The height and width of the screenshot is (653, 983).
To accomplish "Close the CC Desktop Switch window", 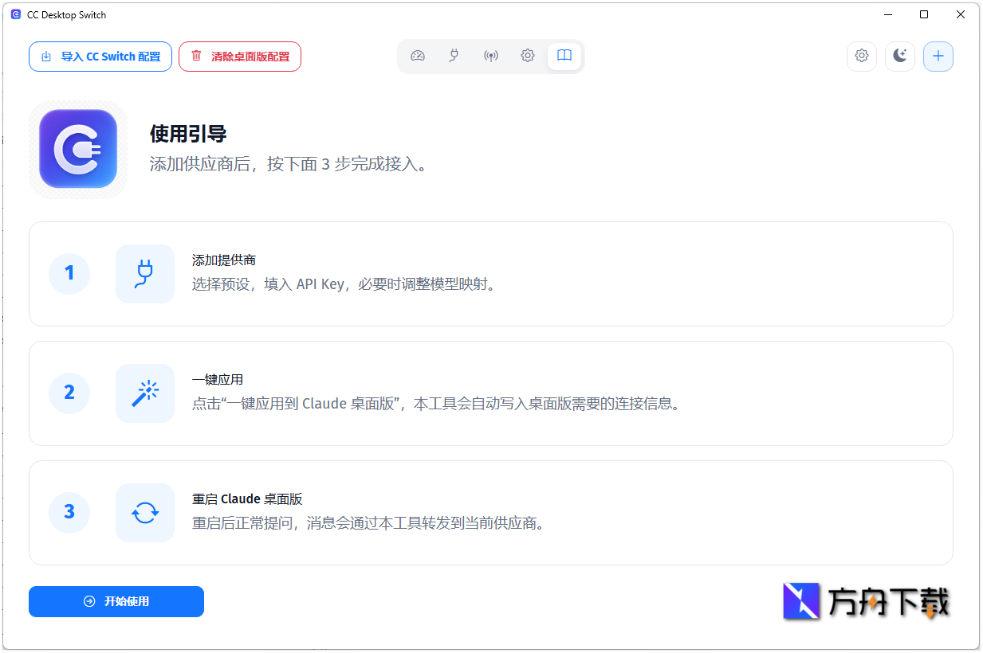I will [961, 15].
